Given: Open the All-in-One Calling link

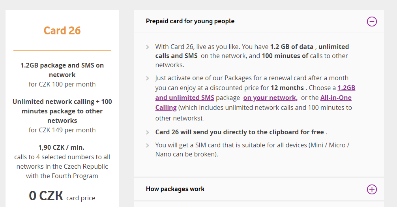Looking at the screenshot, I should [253, 103].
